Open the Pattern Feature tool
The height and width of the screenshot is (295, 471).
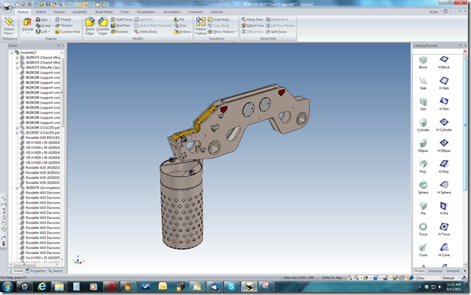tap(200, 26)
